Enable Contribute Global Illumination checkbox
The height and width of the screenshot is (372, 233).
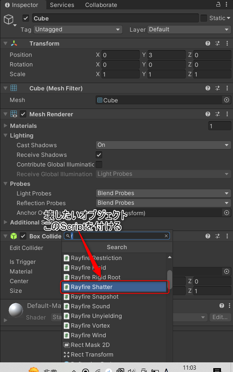point(99,165)
